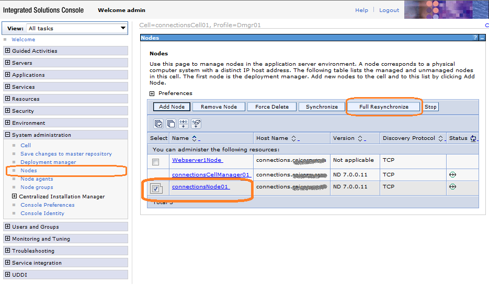Expand Centralized Installation Manager
Screen dimensions: 489x297
(x=14, y=196)
